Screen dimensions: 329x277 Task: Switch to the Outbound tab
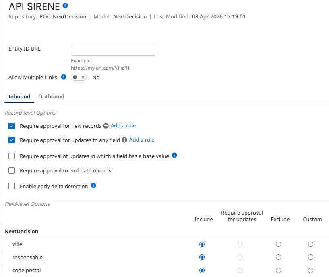[x=51, y=96]
